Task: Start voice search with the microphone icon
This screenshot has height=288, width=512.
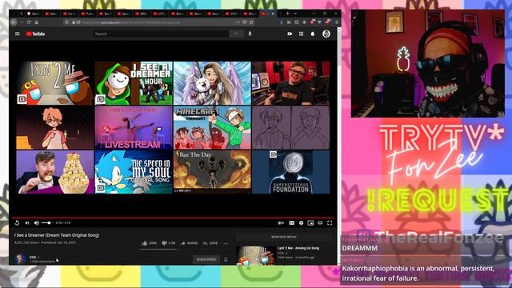Action: click(250, 34)
